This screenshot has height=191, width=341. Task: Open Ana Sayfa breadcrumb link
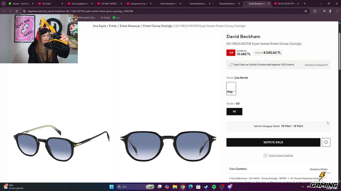(x=100, y=26)
